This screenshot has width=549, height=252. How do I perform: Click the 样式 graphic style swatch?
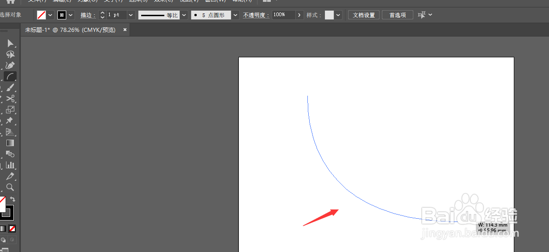pyautogui.click(x=329, y=15)
